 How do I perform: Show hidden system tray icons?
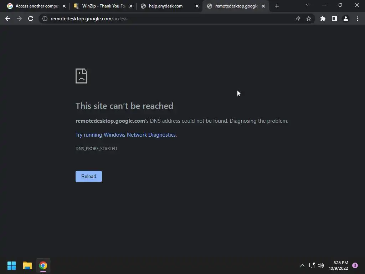(x=302, y=265)
